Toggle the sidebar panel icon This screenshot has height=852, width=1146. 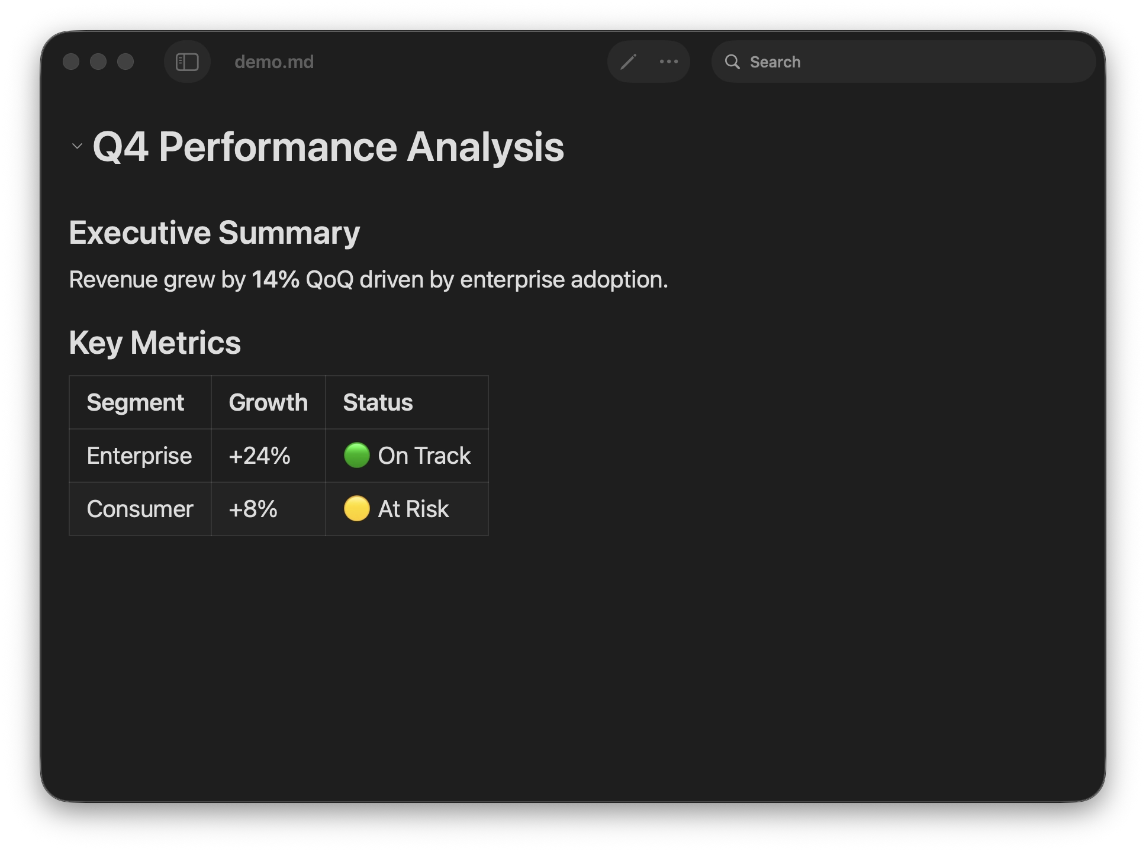187,62
